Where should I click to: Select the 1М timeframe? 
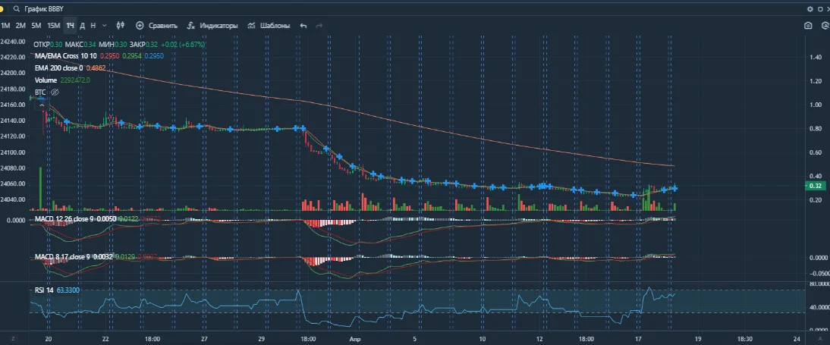(5, 25)
